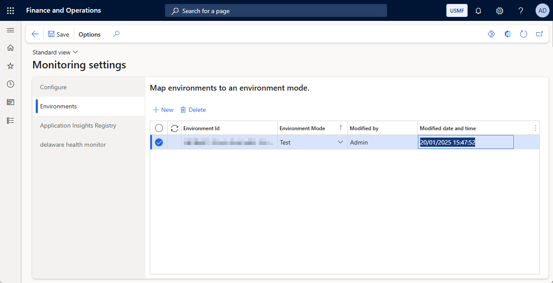Viewport: 553px width, 283px height.
Task: Open the USMF company picker
Action: point(457,10)
